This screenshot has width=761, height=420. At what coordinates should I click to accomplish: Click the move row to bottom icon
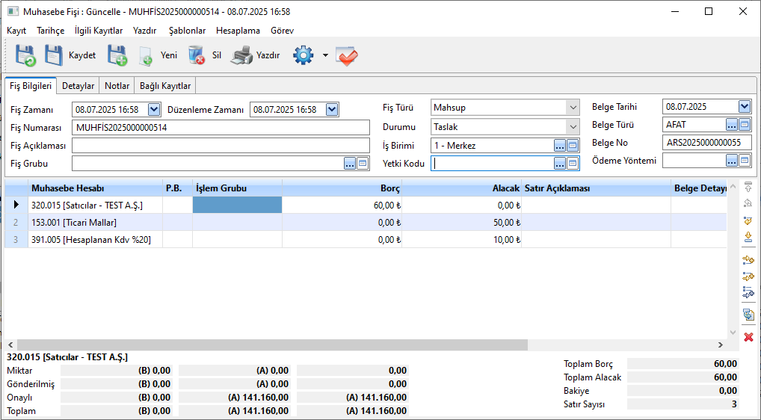click(x=748, y=238)
